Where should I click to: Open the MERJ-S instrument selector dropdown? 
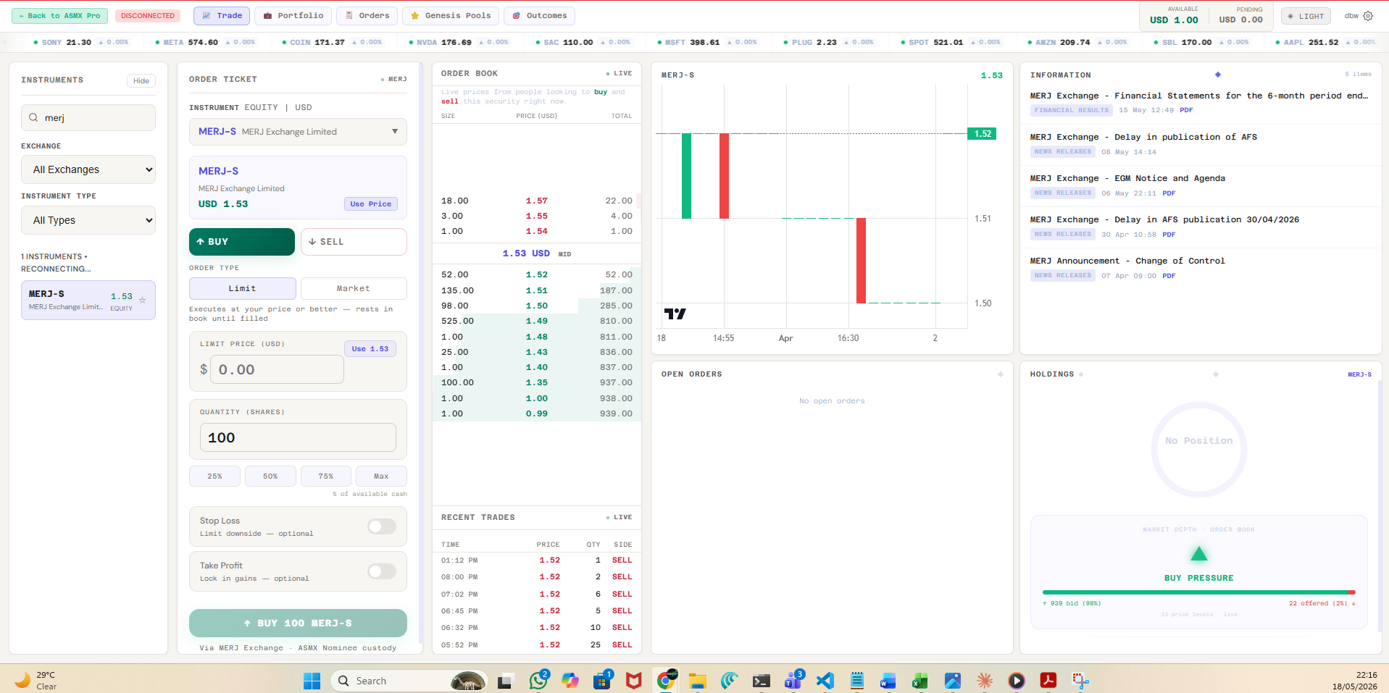(x=298, y=132)
